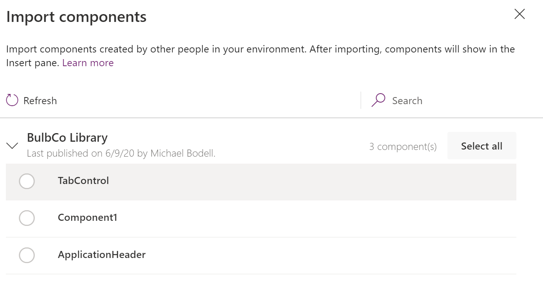The image size is (543, 285).
Task: Click the circular Refresh arrow icon
Action: point(12,101)
